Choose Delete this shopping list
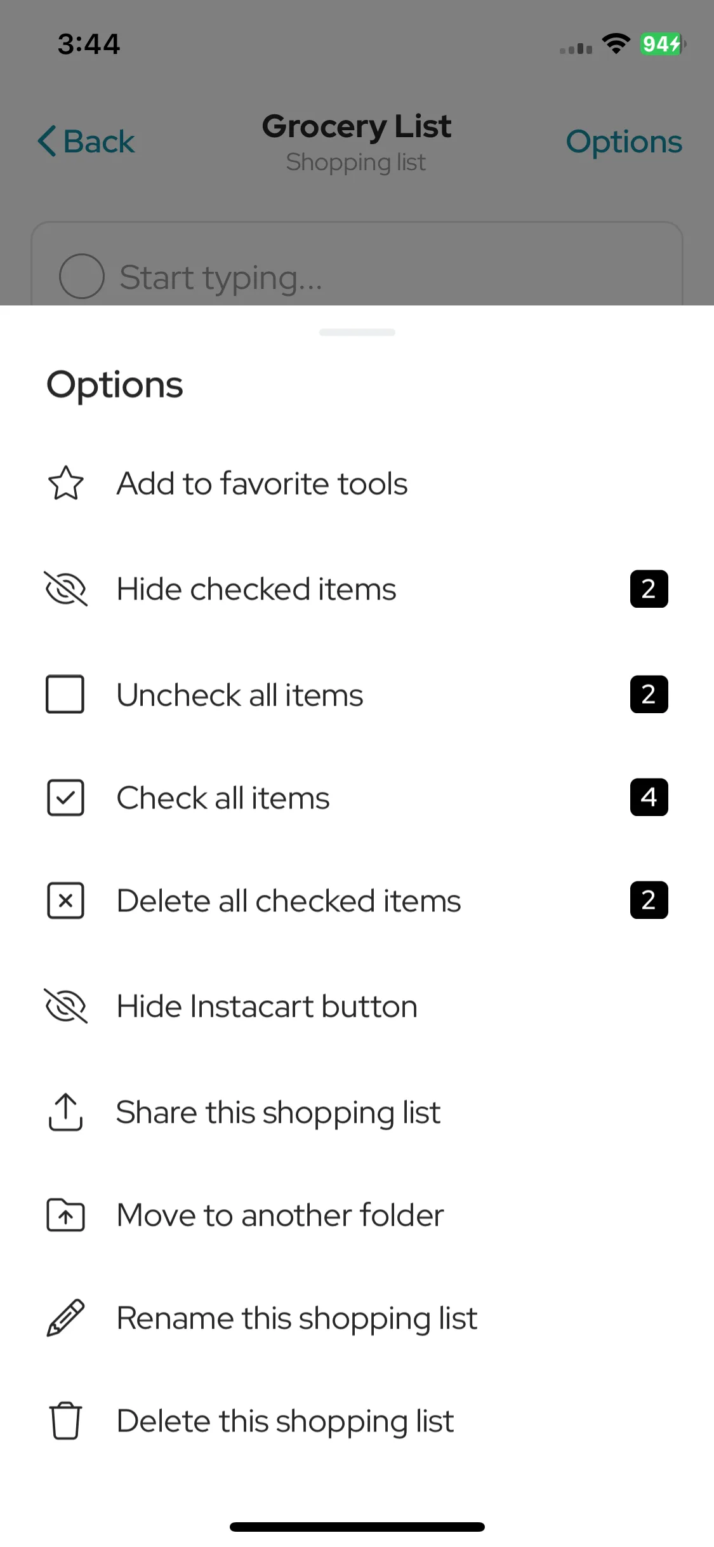The image size is (714, 1547). point(357,1421)
